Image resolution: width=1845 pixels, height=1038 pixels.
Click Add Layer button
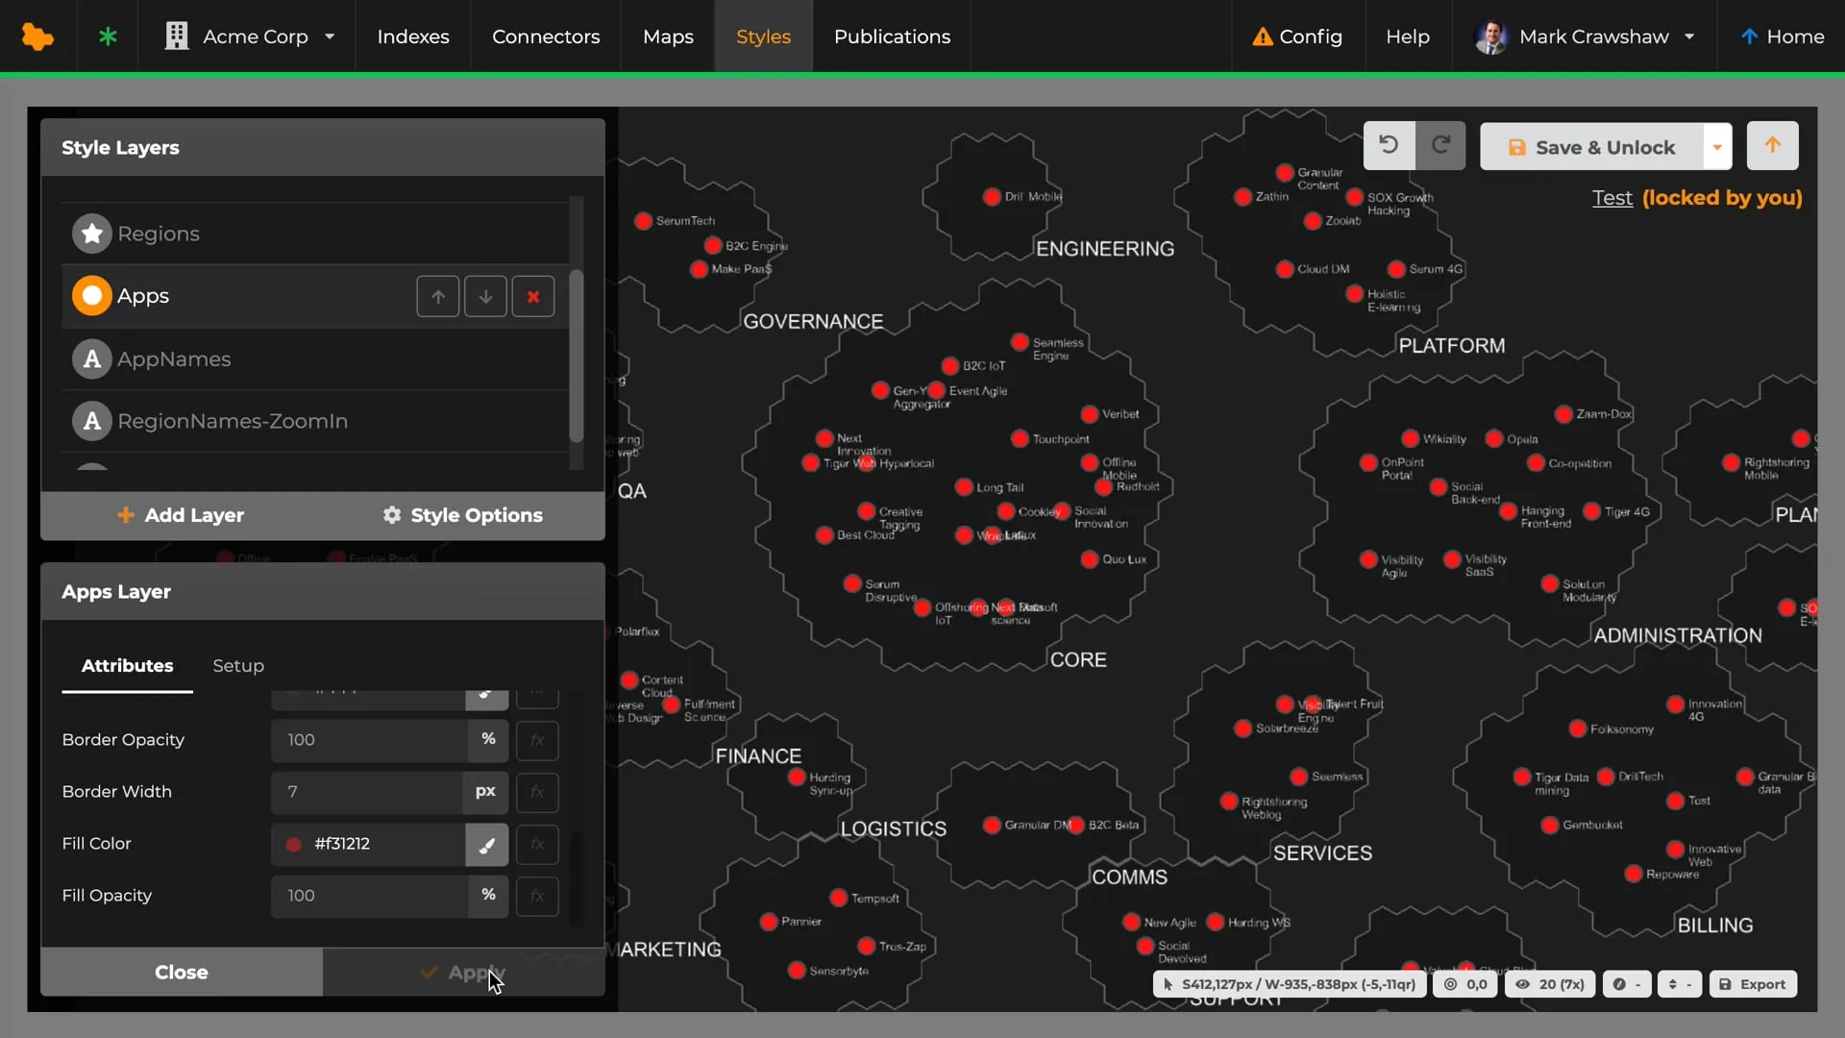pos(181,515)
